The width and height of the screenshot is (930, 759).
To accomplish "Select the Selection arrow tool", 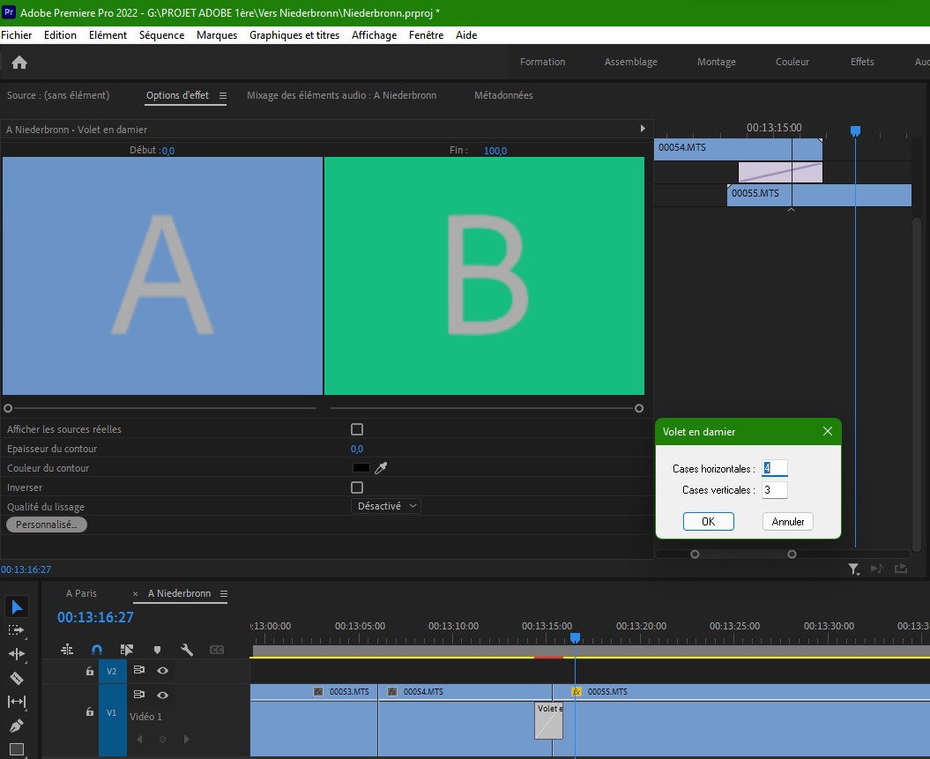I will point(17,606).
